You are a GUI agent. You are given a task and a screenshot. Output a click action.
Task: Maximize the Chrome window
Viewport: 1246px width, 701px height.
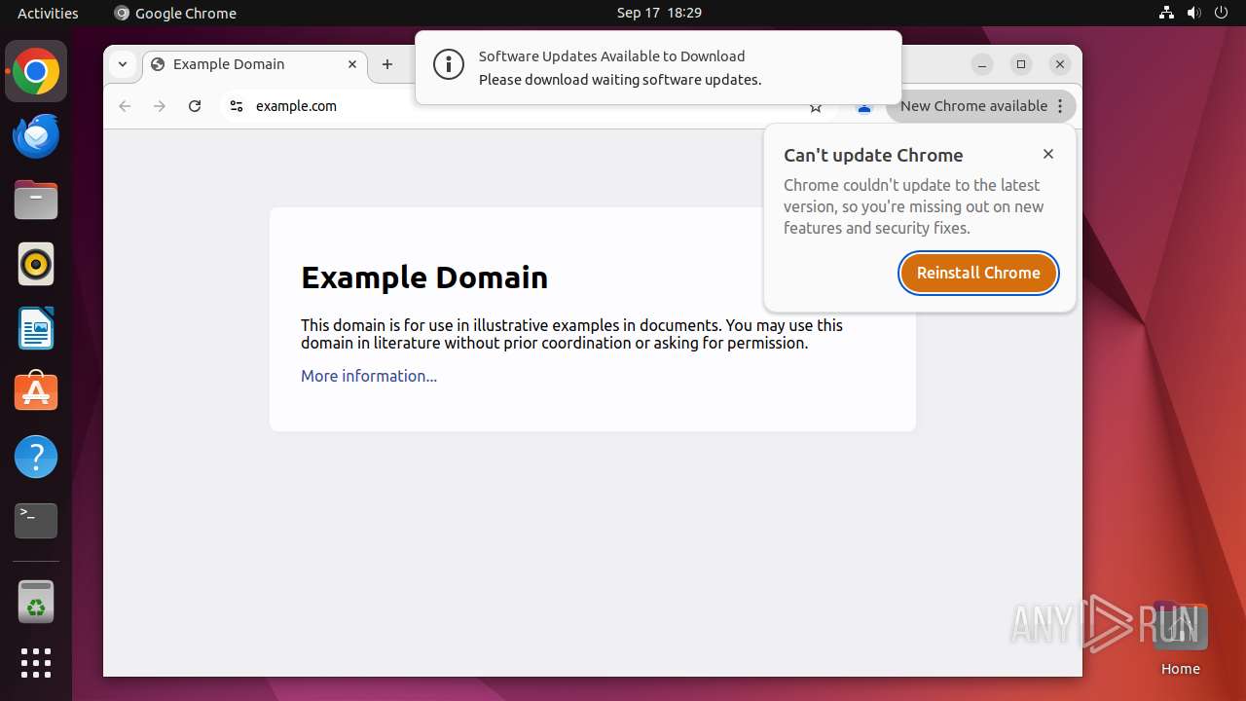(x=1021, y=64)
